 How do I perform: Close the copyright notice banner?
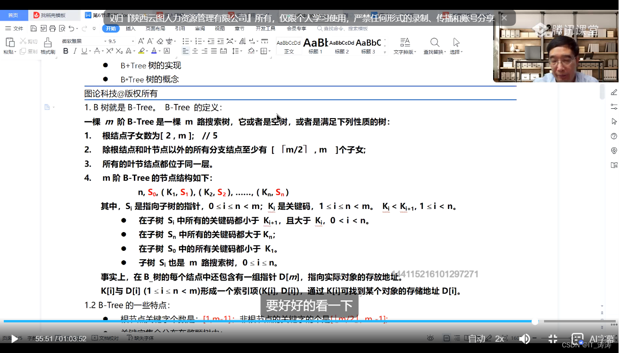click(504, 18)
